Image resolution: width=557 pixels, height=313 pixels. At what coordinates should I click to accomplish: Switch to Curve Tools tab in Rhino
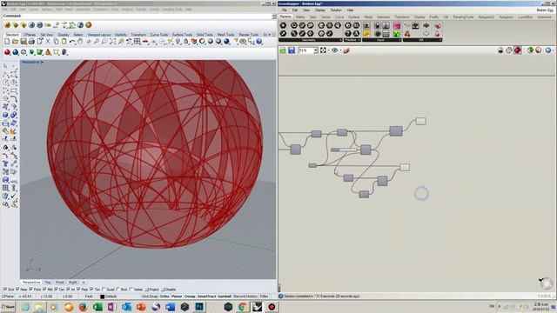click(x=158, y=35)
